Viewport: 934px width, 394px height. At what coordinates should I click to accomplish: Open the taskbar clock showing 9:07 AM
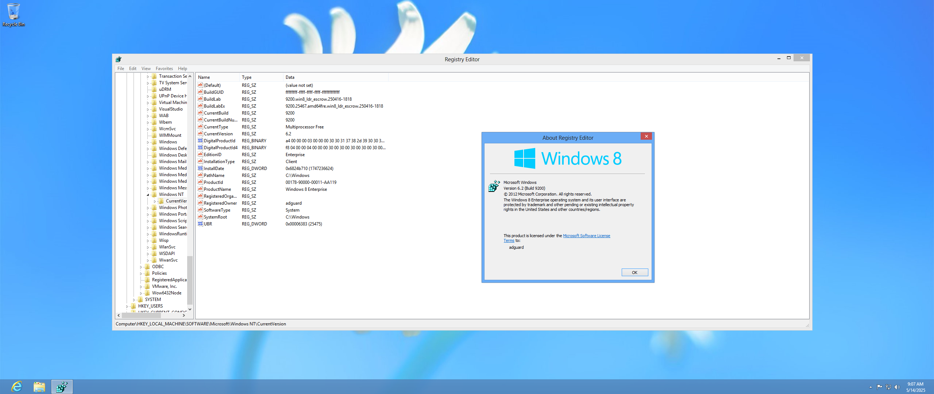click(x=915, y=387)
